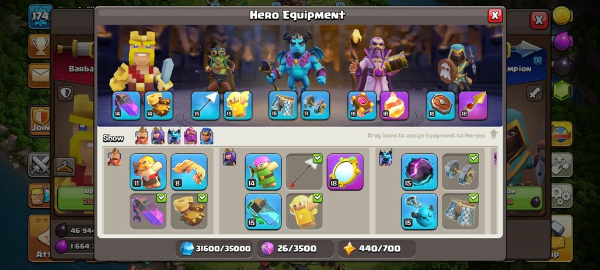Filter equipment by Grand Warden portrait
The image size is (600, 270).
tap(190, 136)
